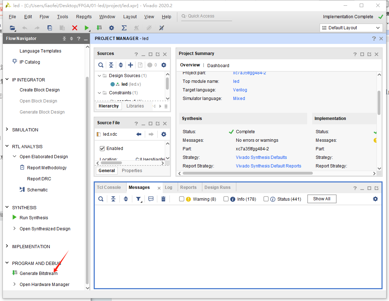Click Create Block Design
Screen dimensions: 389x301
[40, 90]
